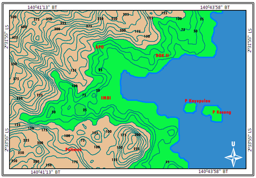Click the compass rose north arrow
The image size is (256, 178).
234,157
